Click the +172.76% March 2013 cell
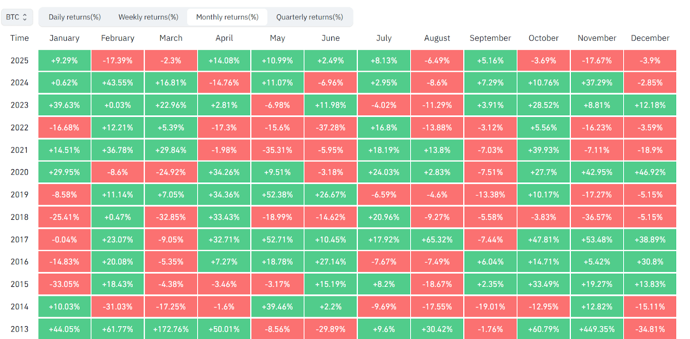 [x=171, y=329]
